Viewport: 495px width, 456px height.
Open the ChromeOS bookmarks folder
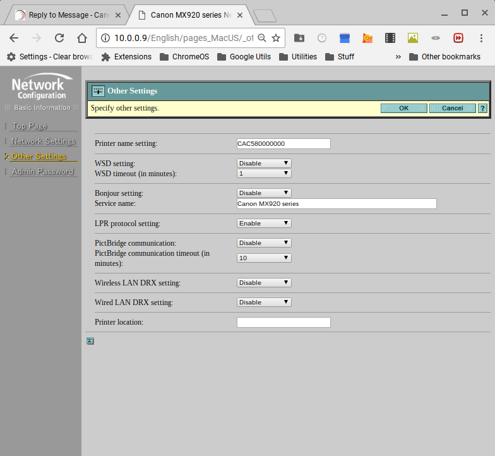click(x=184, y=57)
